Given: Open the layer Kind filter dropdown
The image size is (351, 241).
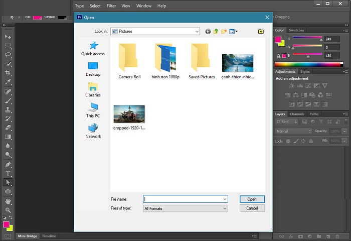Looking at the screenshot, I should [x=286, y=122].
